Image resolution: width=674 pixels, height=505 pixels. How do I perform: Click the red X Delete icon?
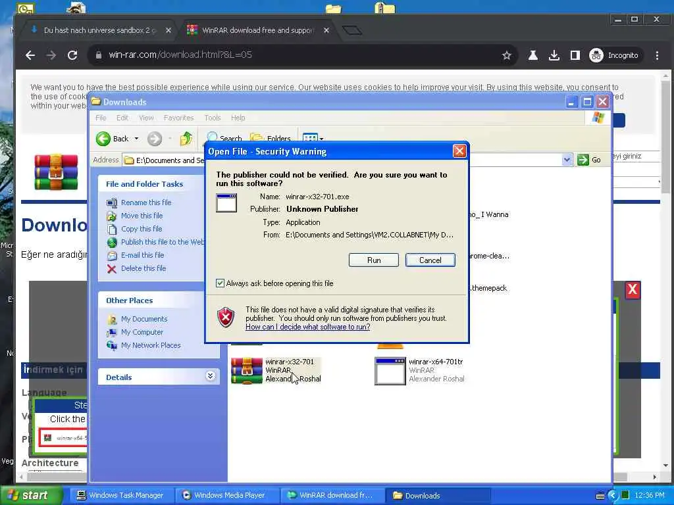[112, 269]
